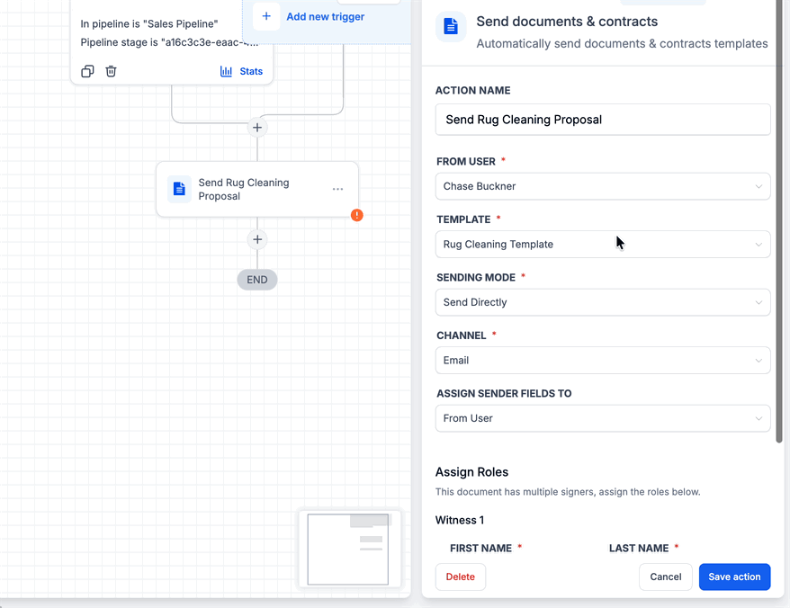This screenshot has height=608, width=790.
Task: Open the three-dot menu on proposal node
Action: tap(337, 189)
